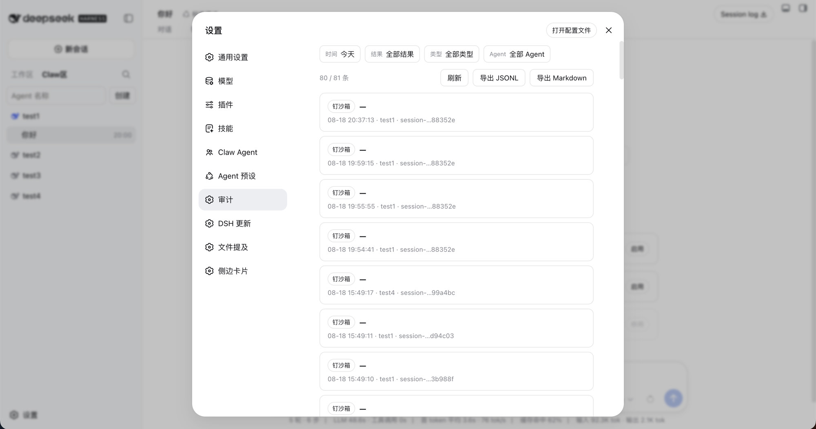Open the 你好 conversation under test1

[x=71, y=135]
